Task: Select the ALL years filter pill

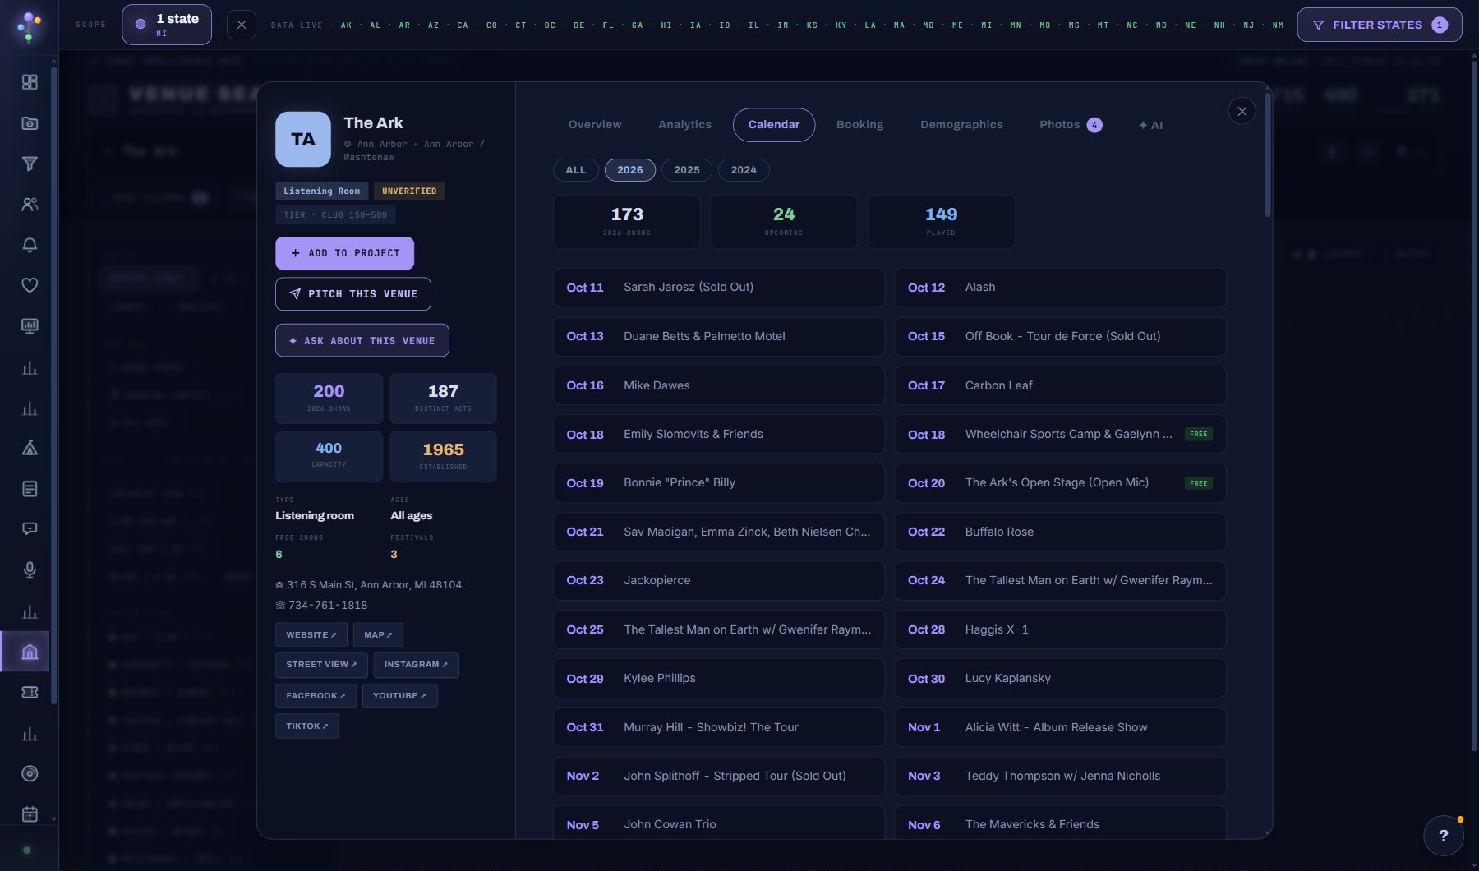Action: 576,170
